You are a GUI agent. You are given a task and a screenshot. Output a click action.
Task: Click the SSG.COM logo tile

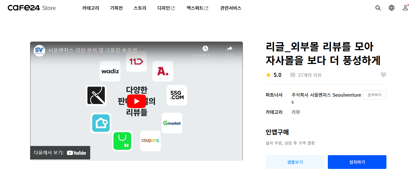coord(177,95)
